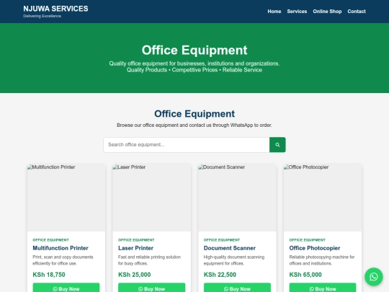Click the Office Photocopier broken image thumbnail
This screenshot has height=292, width=389.
[323, 198]
